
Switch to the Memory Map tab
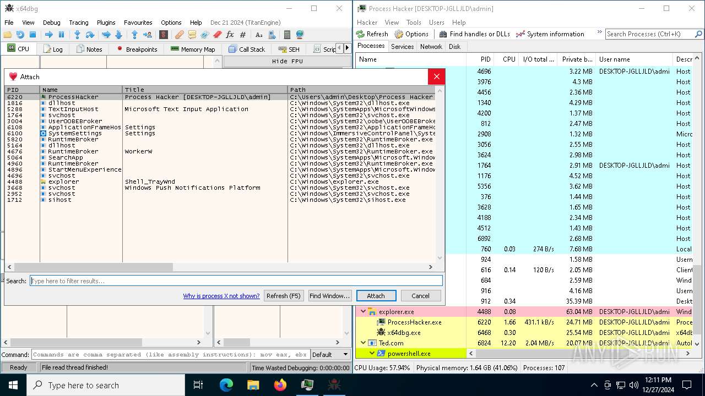(193, 49)
